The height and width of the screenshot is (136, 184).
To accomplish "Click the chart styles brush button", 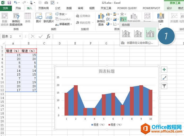I will pos(164,78).
